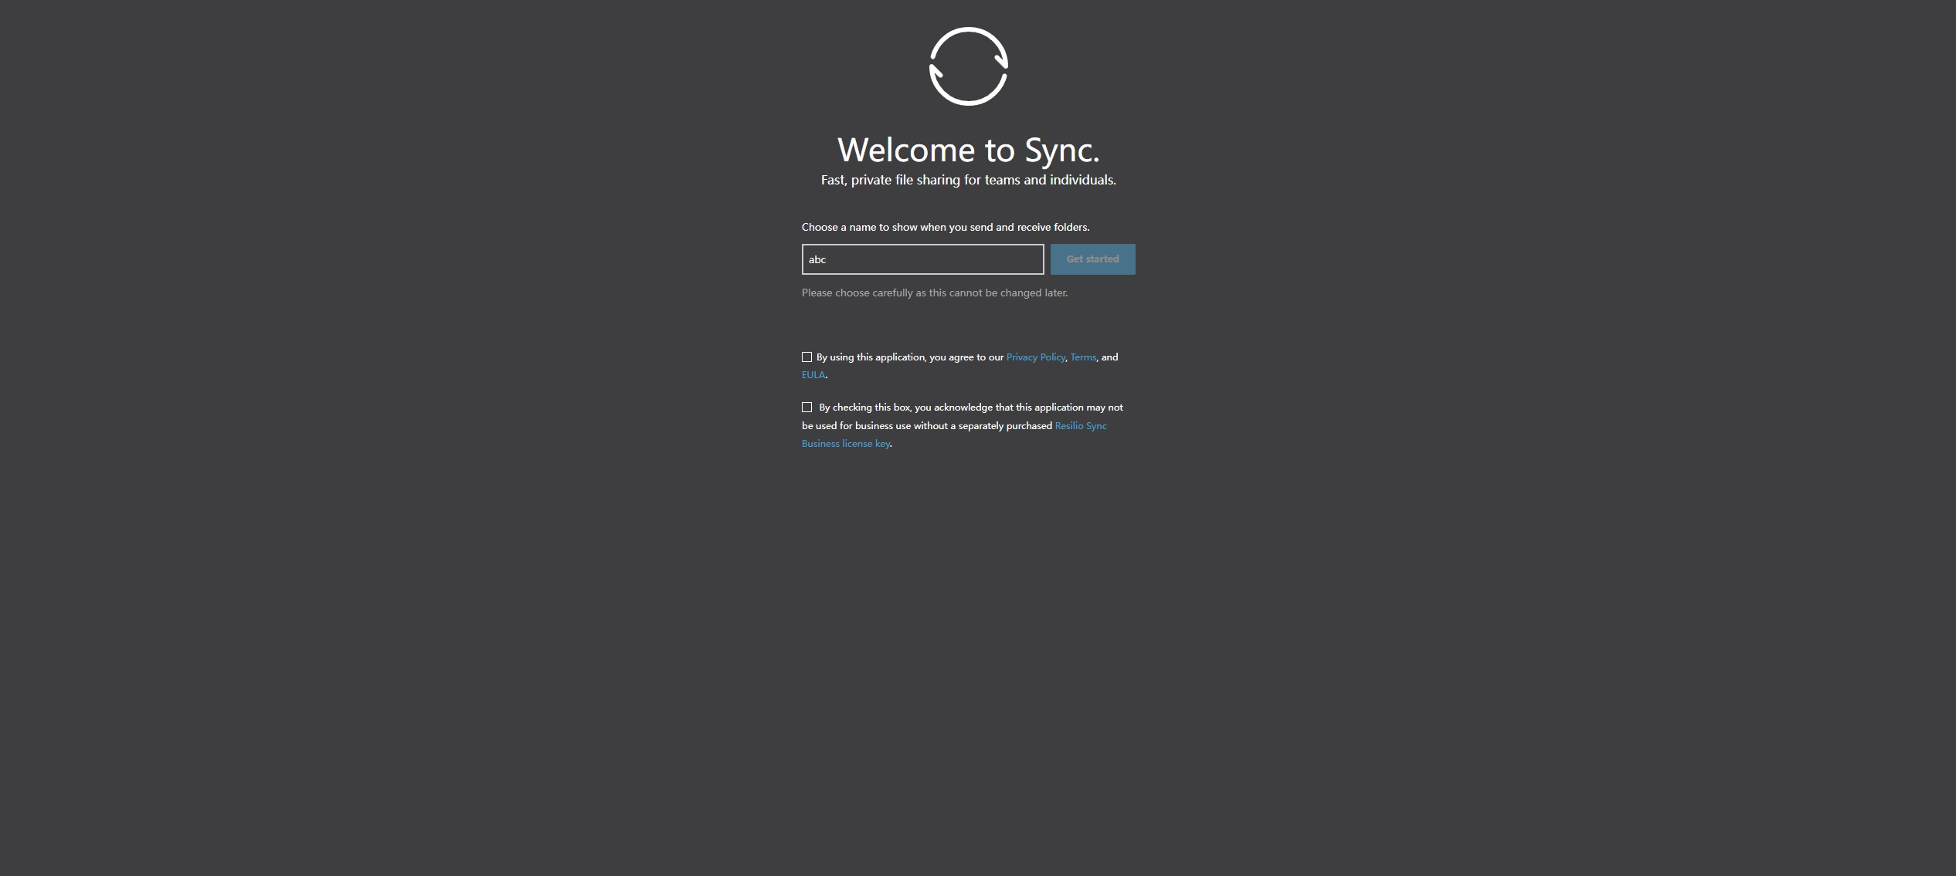Open the Resilio Sync Business license key link

1080,425
